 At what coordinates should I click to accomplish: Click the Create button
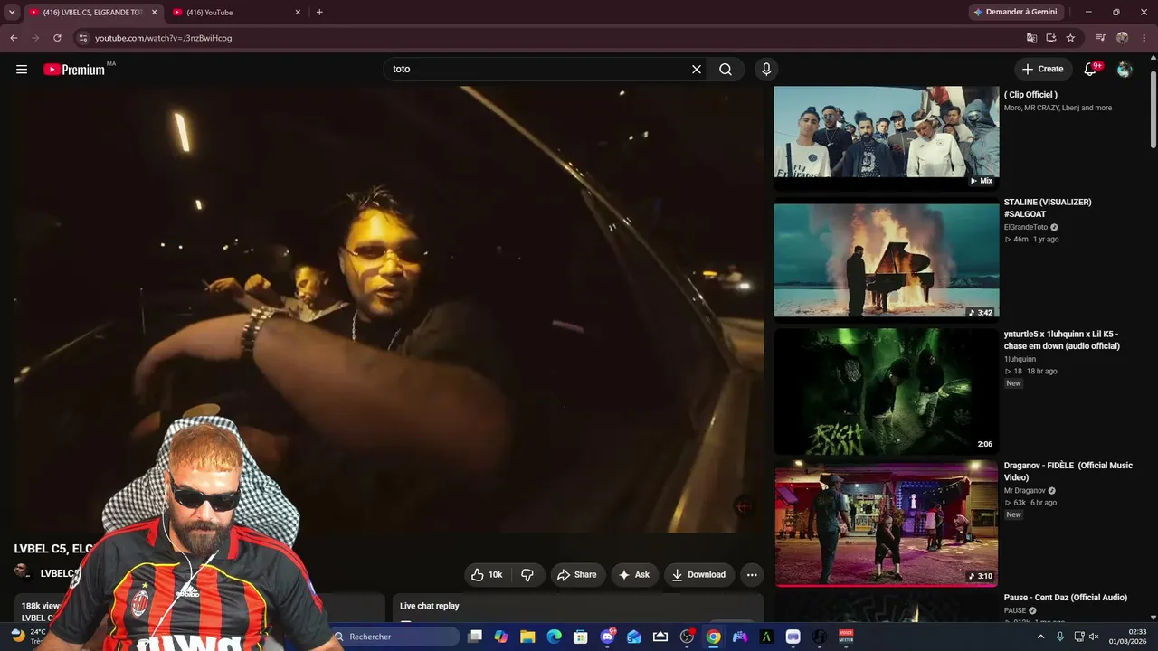pyautogui.click(x=1043, y=70)
